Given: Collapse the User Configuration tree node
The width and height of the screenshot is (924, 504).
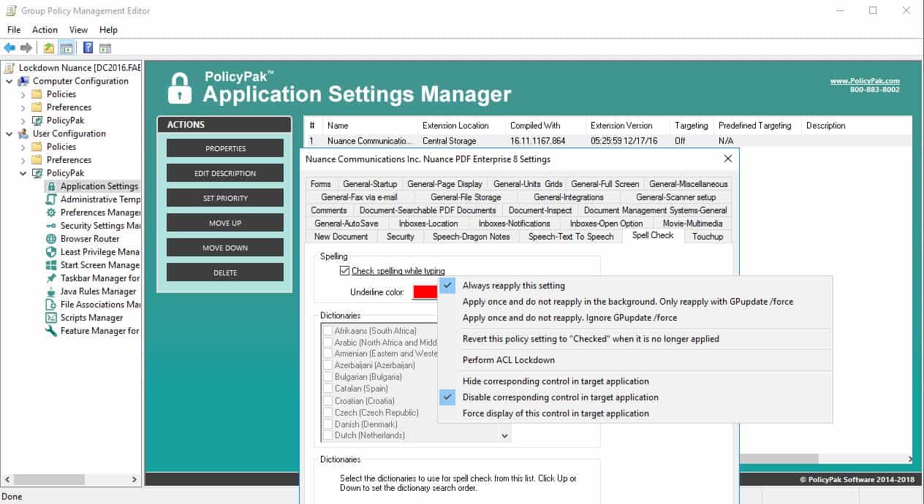Looking at the screenshot, I should (10, 134).
